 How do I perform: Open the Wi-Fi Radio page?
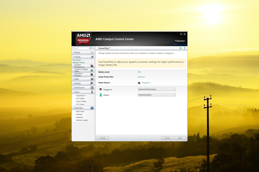tap(80, 99)
